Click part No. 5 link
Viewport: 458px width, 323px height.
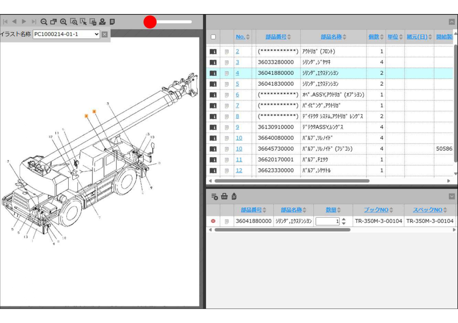click(x=237, y=84)
